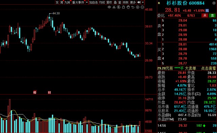Click the 流通值 value 476.7亿
The height and width of the screenshot is (133, 217).
click(210, 107)
